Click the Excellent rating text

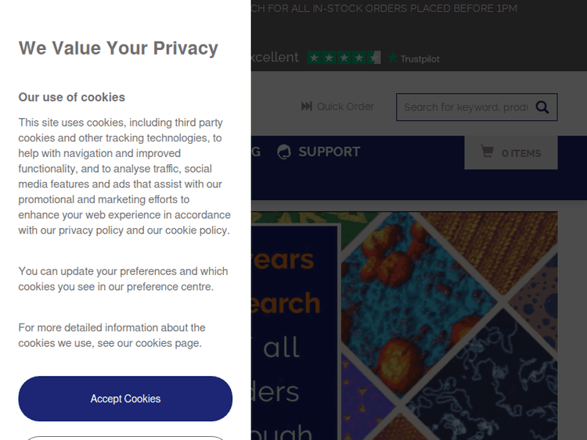point(274,58)
